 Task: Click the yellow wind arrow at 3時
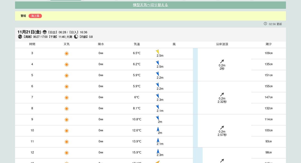tap(158, 52)
